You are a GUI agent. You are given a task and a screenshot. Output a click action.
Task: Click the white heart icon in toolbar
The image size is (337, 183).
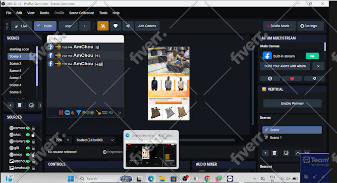click(115, 26)
